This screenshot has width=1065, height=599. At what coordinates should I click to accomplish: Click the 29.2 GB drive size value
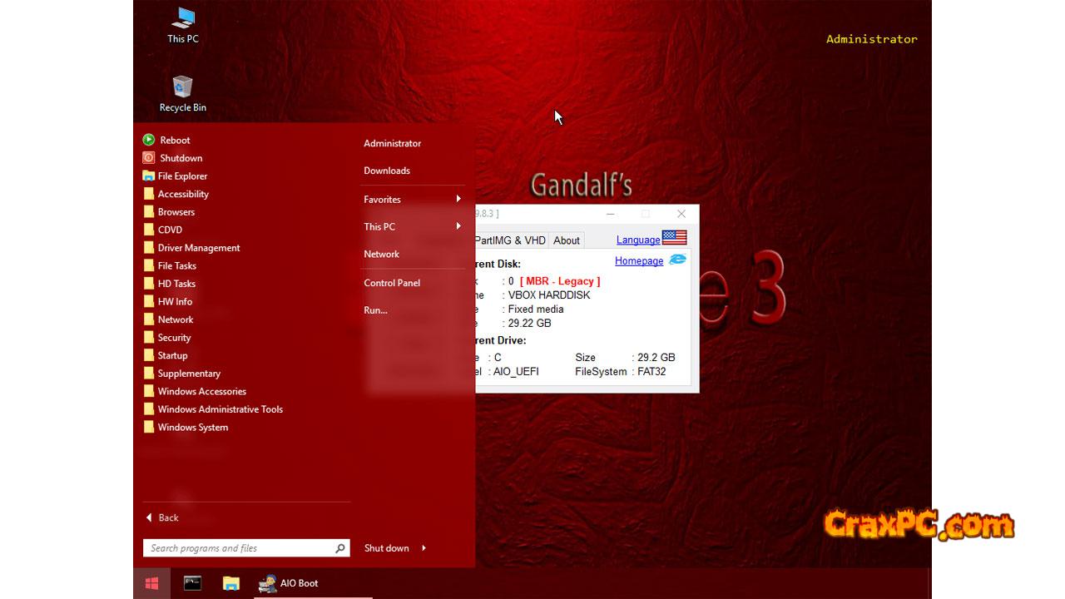pyautogui.click(x=656, y=358)
